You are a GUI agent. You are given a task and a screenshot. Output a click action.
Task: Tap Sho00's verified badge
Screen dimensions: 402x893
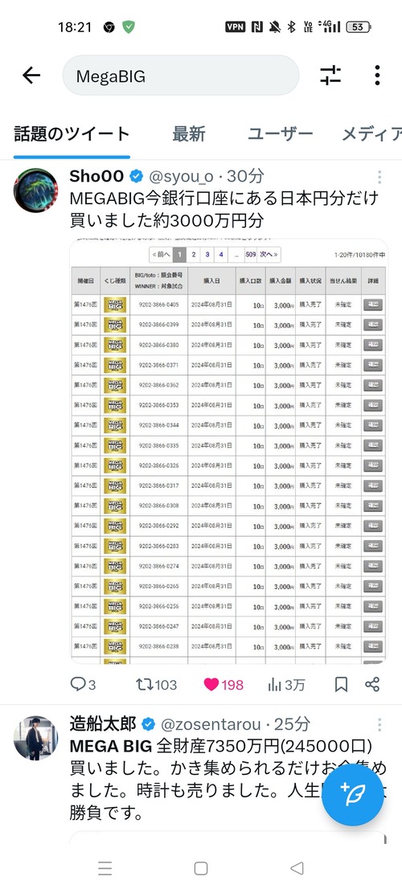point(136,176)
